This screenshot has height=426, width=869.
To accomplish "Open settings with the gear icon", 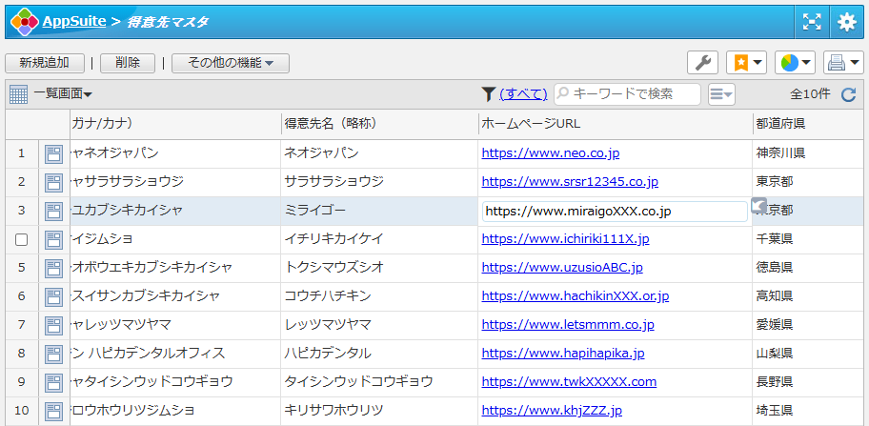I will pyautogui.click(x=846, y=21).
